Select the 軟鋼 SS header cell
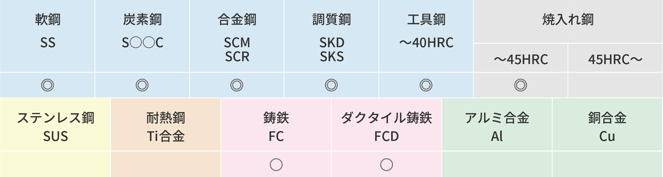This screenshot has width=663, height=177. pyautogui.click(x=47, y=36)
